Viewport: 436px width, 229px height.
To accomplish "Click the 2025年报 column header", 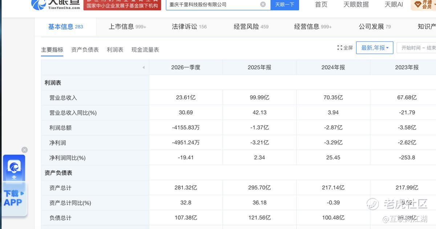I will pos(259,67).
